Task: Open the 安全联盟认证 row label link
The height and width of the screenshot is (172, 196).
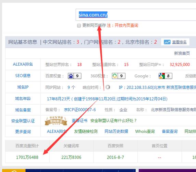Action: pyautogui.click(x=23, y=121)
